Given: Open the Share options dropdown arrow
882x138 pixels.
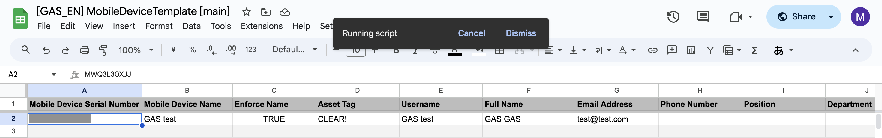Looking at the screenshot, I should coord(831,17).
